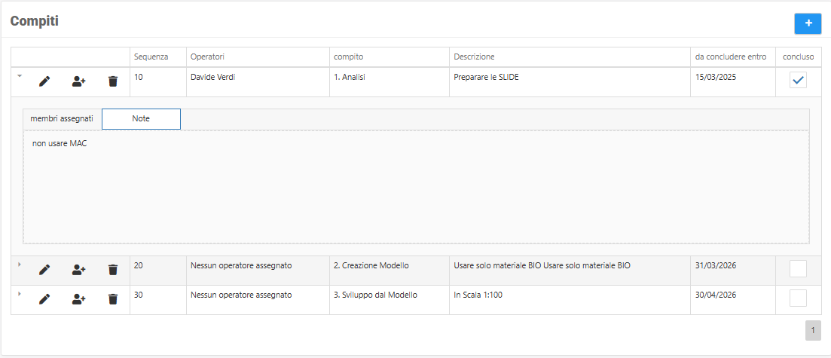Delete the '2. Creazione Modello' task

pyautogui.click(x=113, y=269)
